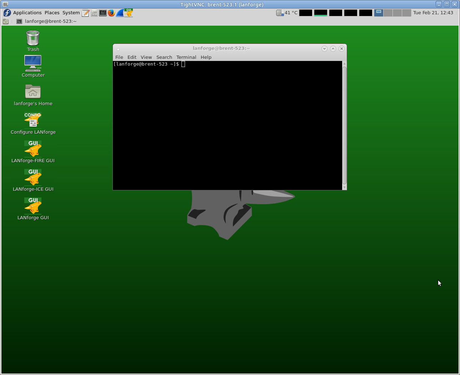Viewport: 460px width, 375px height.
Task: Minimize the TightVNC window
Action: (439, 4)
